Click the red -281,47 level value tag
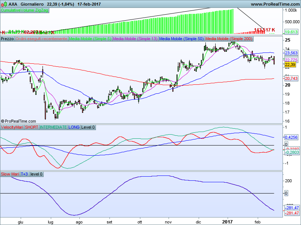This screenshot has width=301, height=225. (292, 213)
